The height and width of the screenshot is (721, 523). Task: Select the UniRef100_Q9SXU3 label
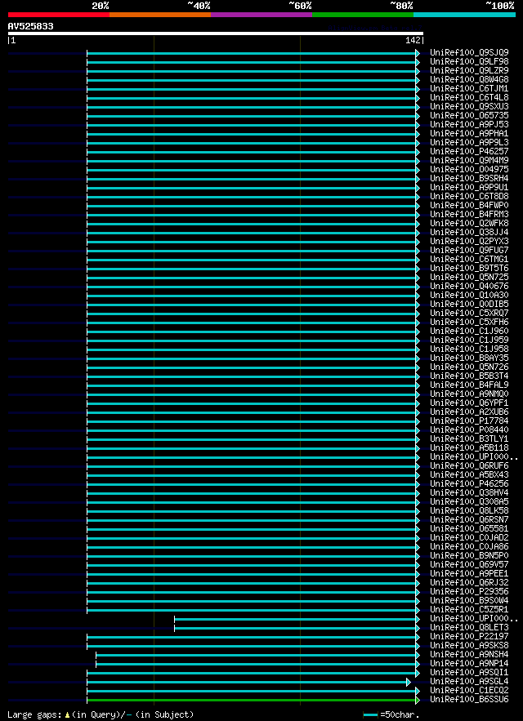click(x=469, y=106)
